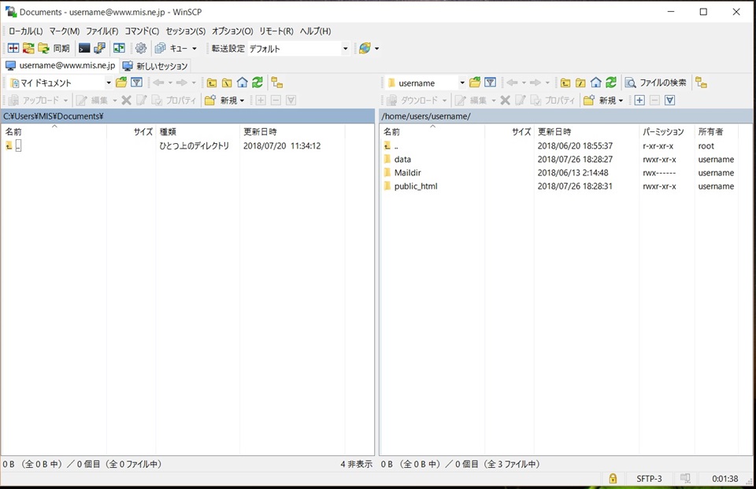This screenshot has height=489, width=756.
Task: Click the compare directories icon in main toolbar
Action: 13,48
